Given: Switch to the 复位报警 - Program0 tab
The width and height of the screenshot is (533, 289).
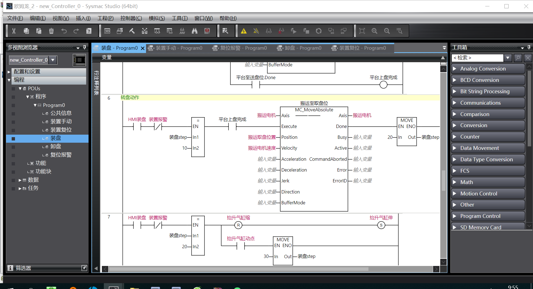Looking at the screenshot, I should 243,48.
